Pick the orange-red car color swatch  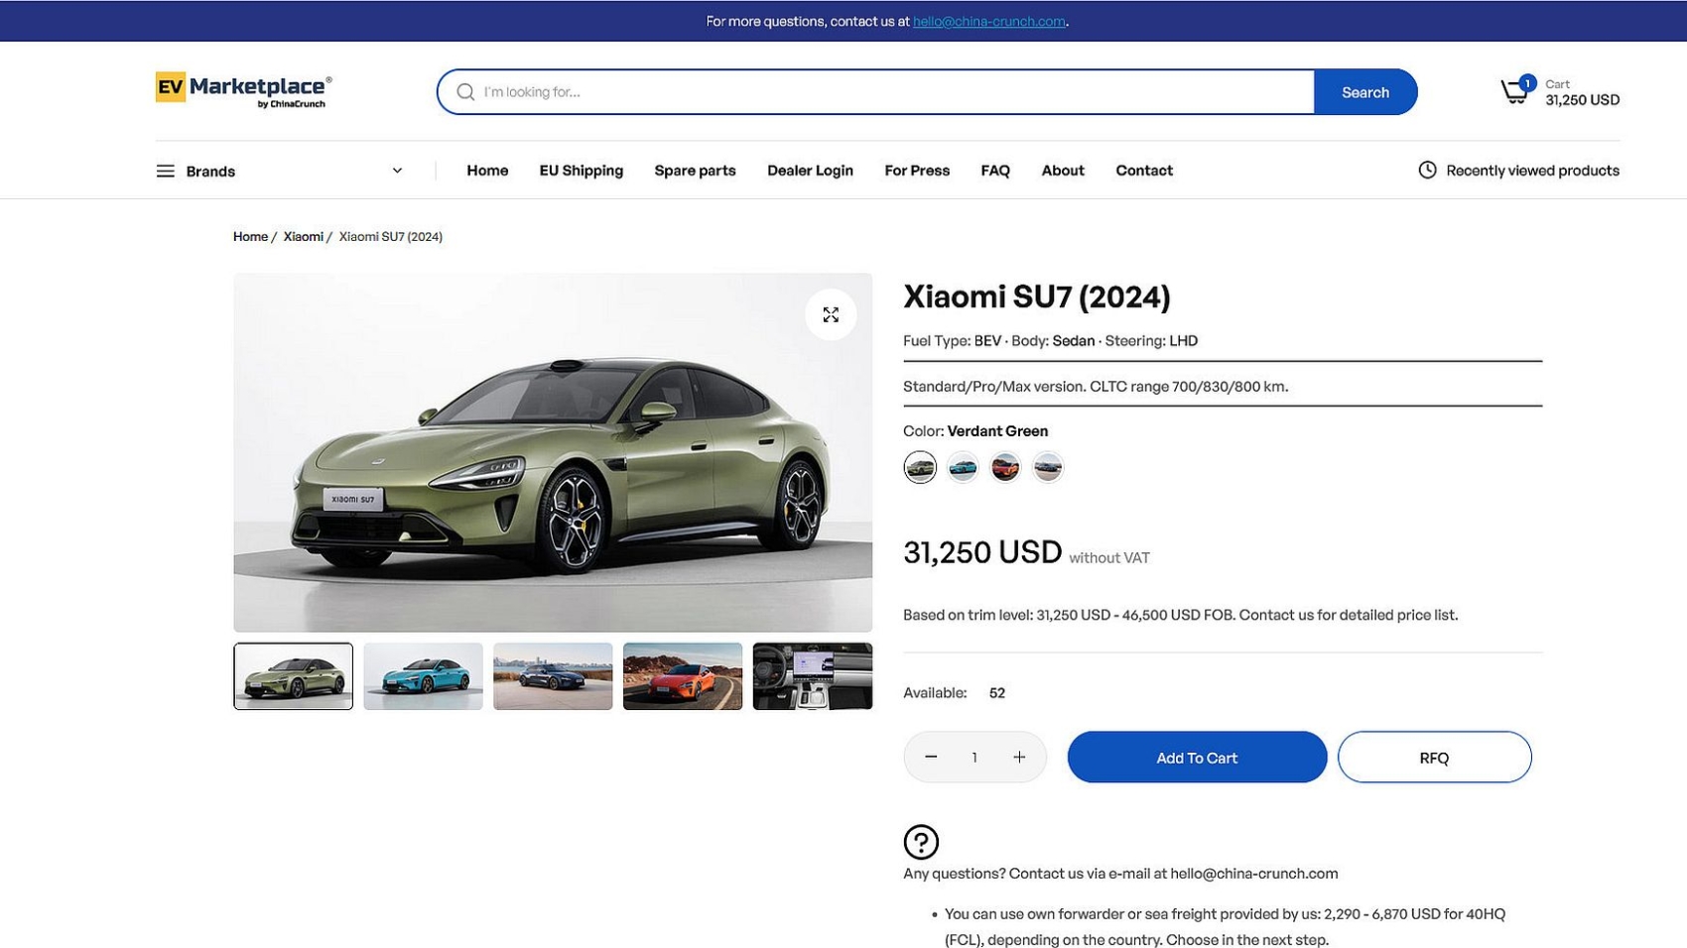coord(1005,467)
